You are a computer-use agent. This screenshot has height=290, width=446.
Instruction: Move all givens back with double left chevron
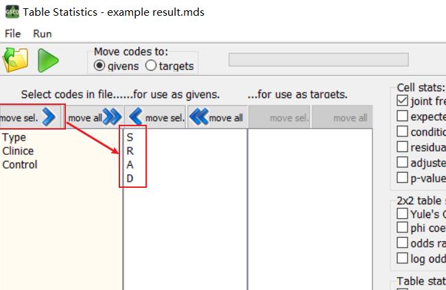218,117
